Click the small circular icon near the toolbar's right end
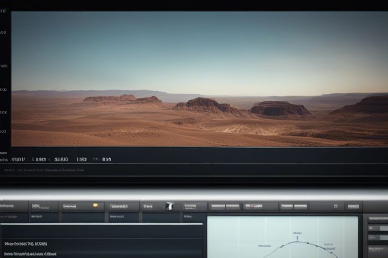The height and width of the screenshot is (258, 388). point(335,206)
